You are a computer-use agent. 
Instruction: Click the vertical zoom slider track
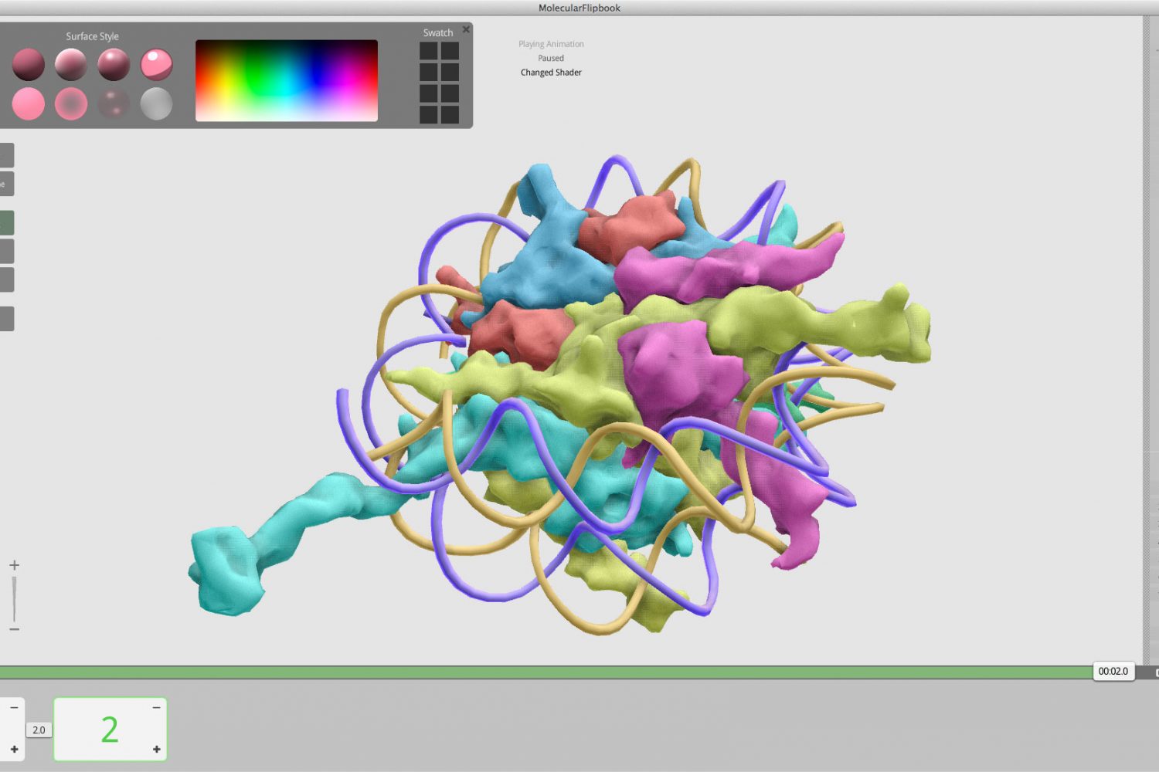click(x=14, y=598)
